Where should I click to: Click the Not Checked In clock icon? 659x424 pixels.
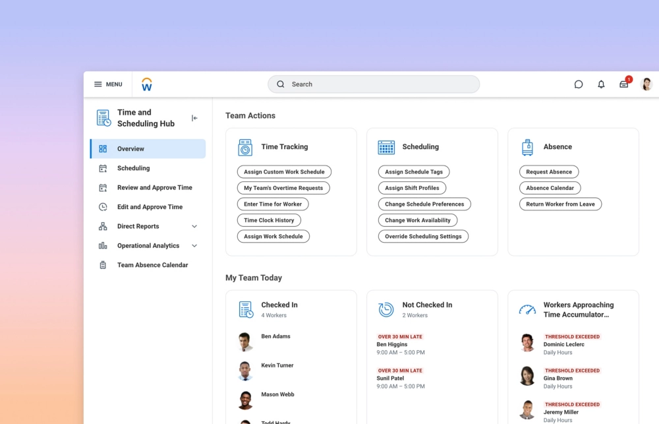click(386, 309)
